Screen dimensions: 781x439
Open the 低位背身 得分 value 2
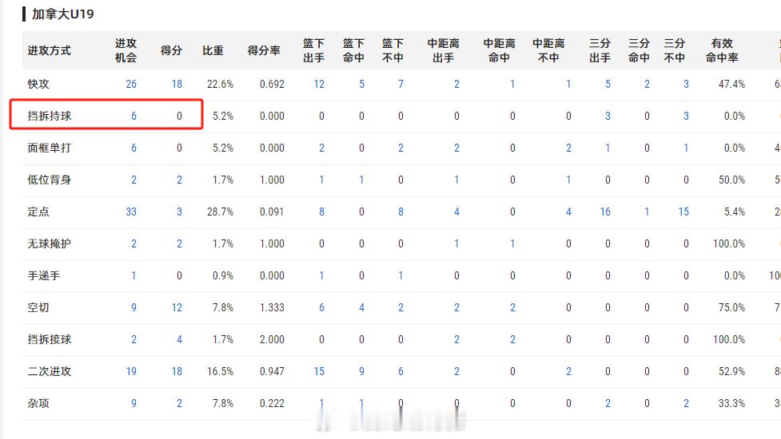(179, 180)
